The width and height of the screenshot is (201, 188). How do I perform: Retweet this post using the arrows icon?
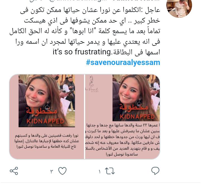[110, 171]
